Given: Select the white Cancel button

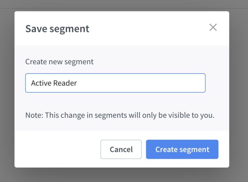Looking at the screenshot, I should click(121, 149).
